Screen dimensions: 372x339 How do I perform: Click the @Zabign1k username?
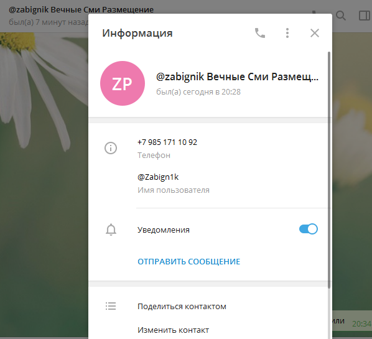(x=158, y=177)
